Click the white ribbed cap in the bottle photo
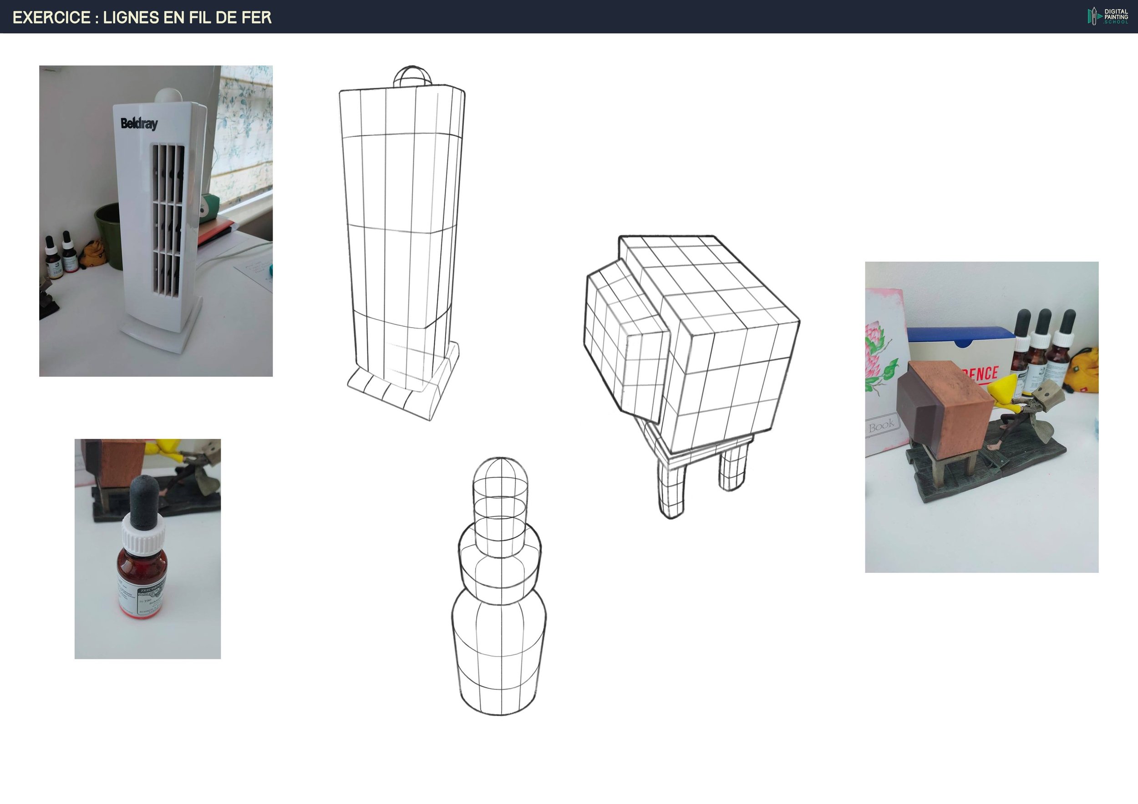This screenshot has width=1138, height=804. [x=143, y=539]
